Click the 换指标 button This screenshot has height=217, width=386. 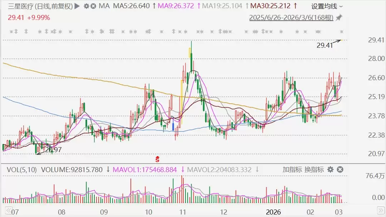(x=314, y=170)
